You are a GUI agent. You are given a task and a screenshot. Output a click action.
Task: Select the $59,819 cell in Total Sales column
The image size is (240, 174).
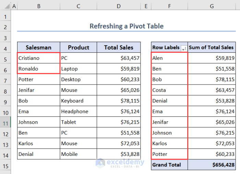pos(119,69)
